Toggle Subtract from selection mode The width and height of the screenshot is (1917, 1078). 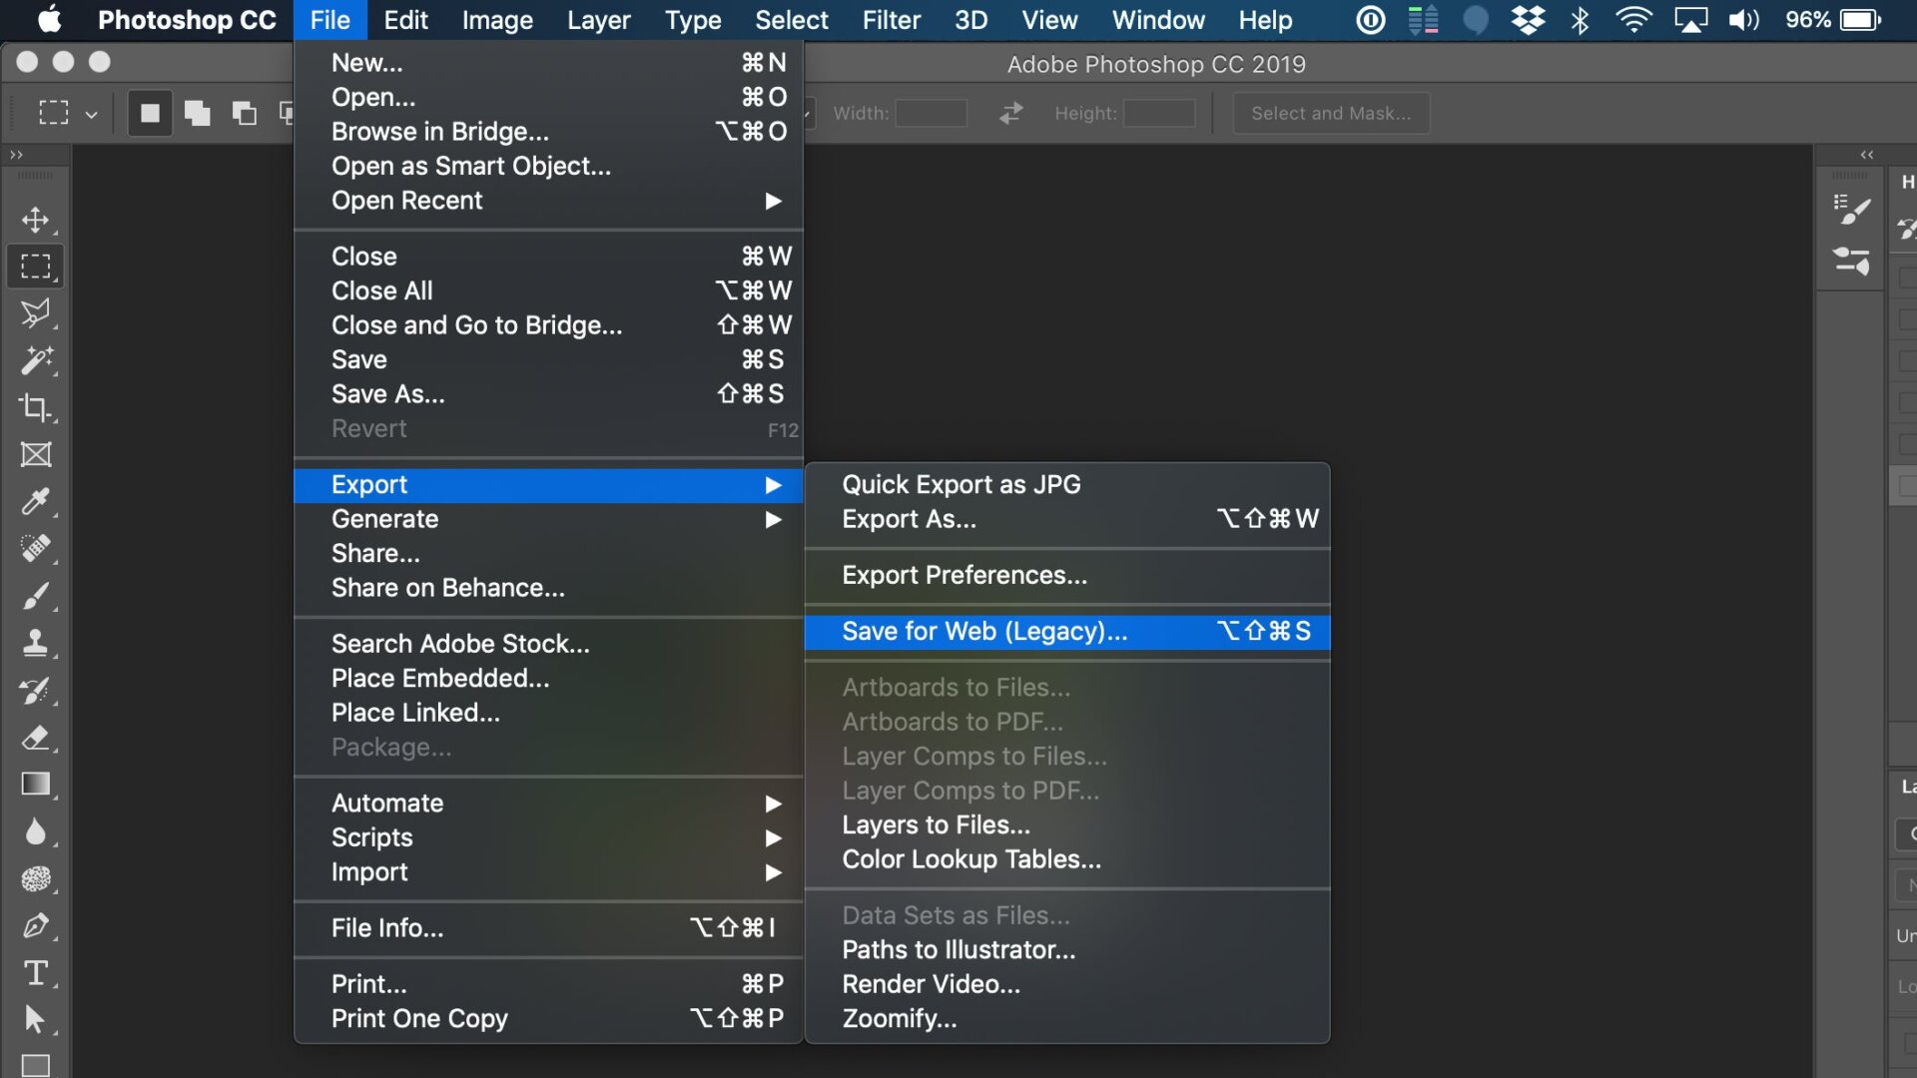(243, 113)
